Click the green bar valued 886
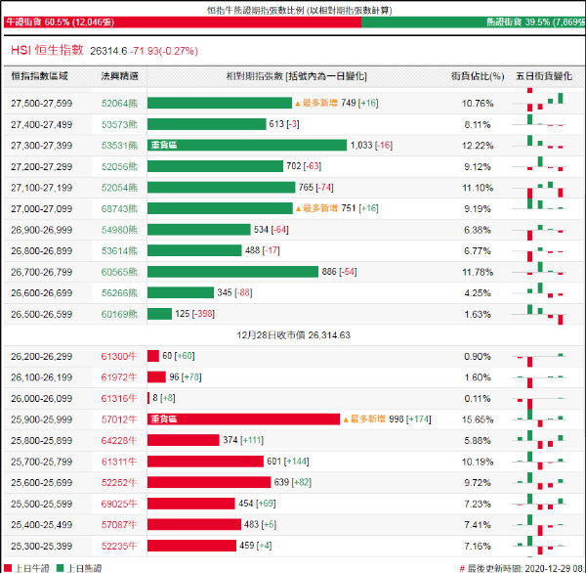Viewport: 586px width, 573px height. click(x=232, y=272)
